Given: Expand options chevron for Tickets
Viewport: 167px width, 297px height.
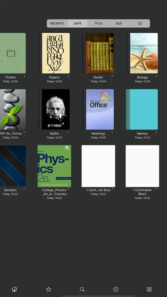Looking at the screenshot, I should pos(24,76).
